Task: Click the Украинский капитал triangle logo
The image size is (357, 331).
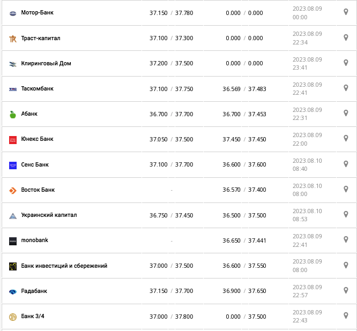Action: [13, 216]
